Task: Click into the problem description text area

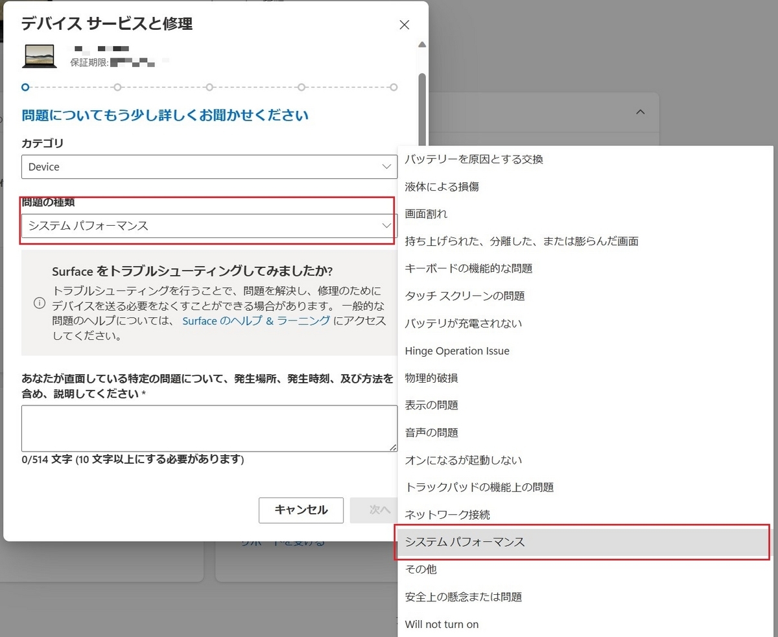Action: click(209, 429)
